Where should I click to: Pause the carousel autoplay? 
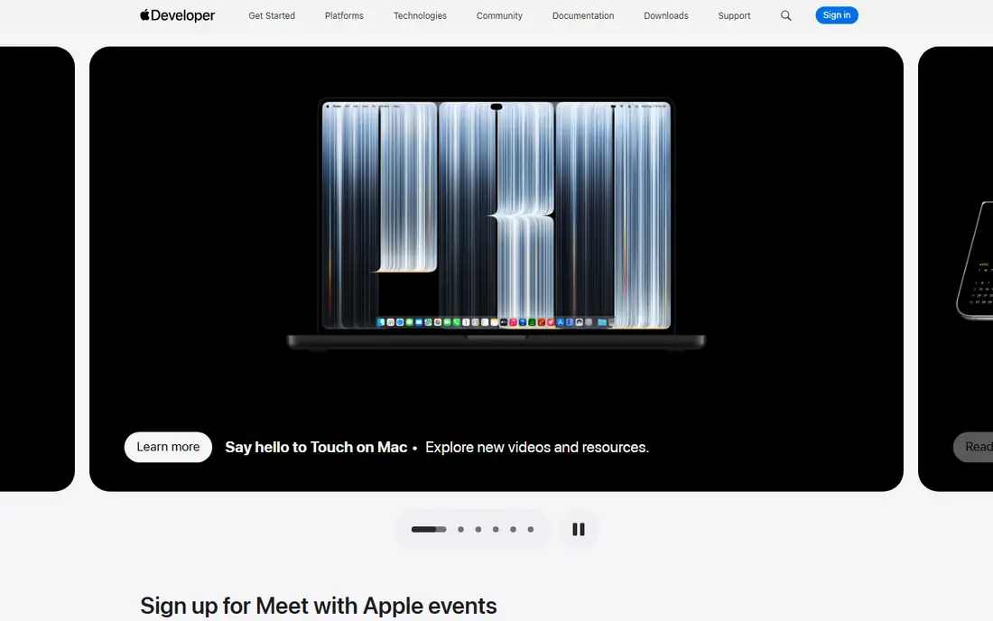coord(578,529)
